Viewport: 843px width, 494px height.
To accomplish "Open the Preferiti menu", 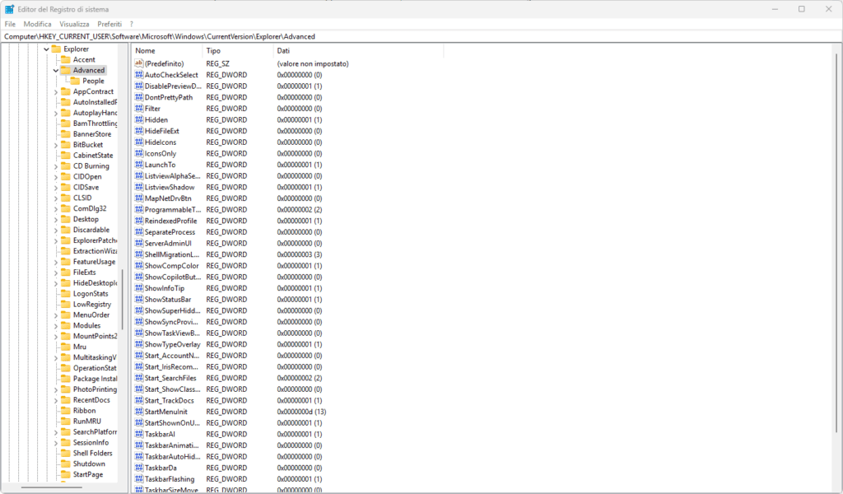I will tap(109, 24).
